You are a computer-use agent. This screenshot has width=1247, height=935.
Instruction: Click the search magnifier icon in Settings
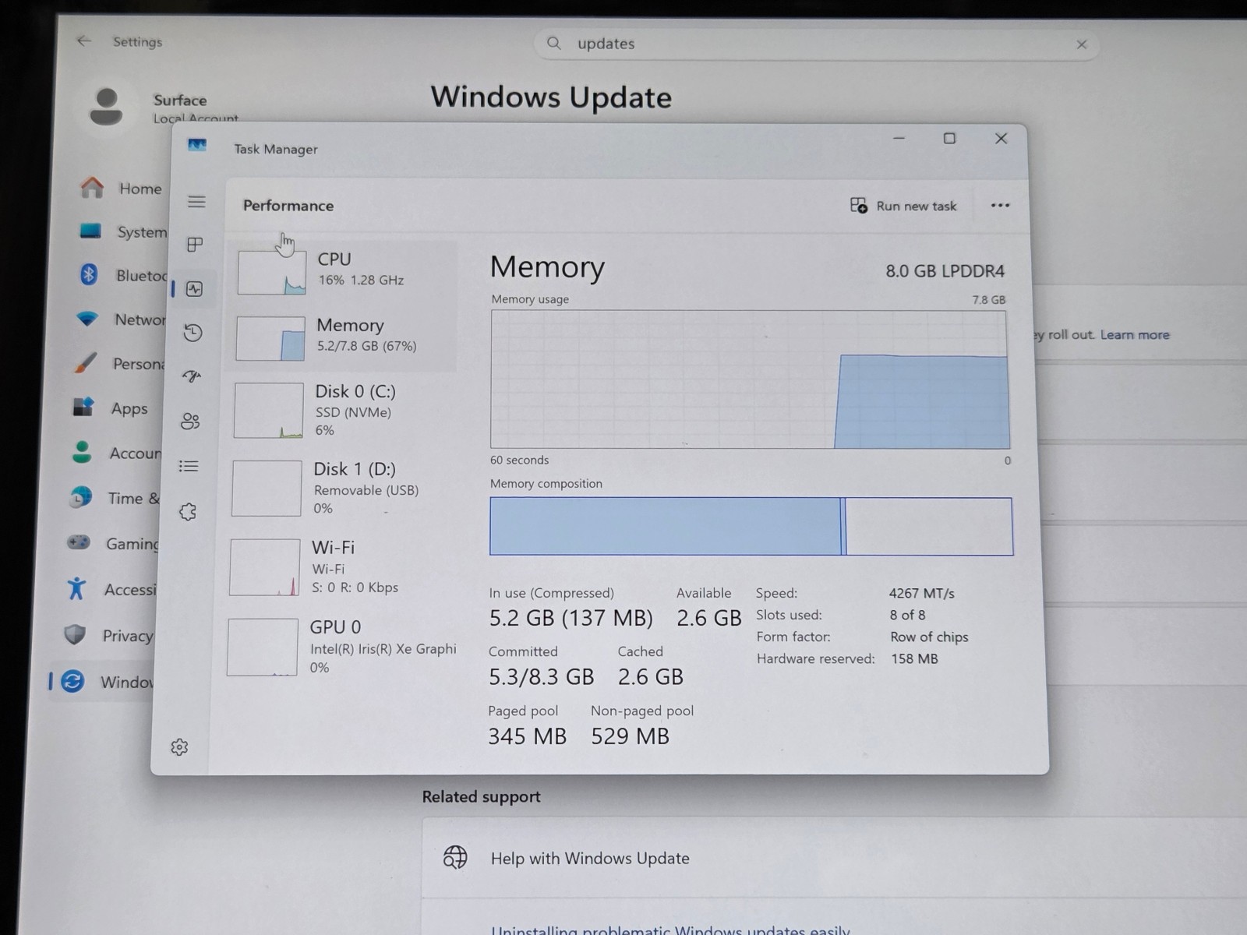coord(554,43)
